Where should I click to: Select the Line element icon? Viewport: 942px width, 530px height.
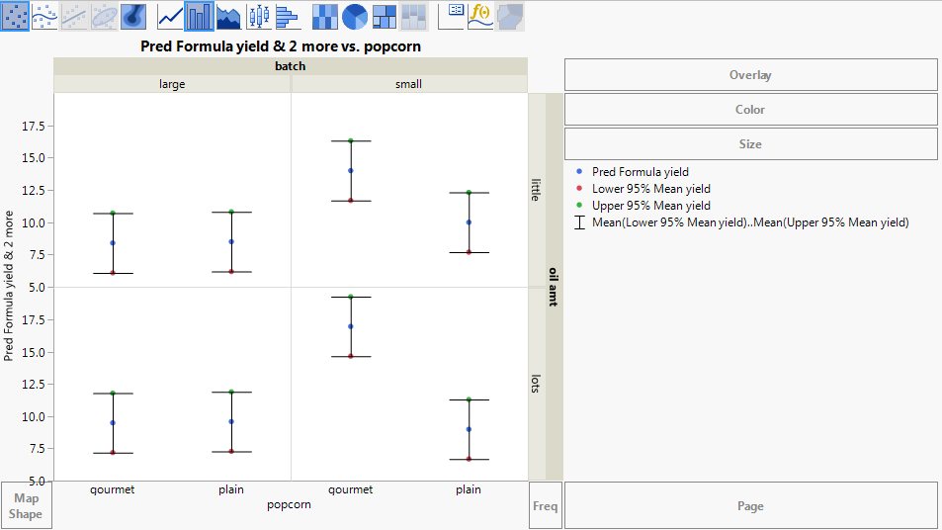pos(170,16)
